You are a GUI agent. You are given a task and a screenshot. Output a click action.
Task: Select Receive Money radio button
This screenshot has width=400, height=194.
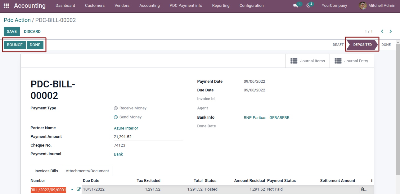116,108
